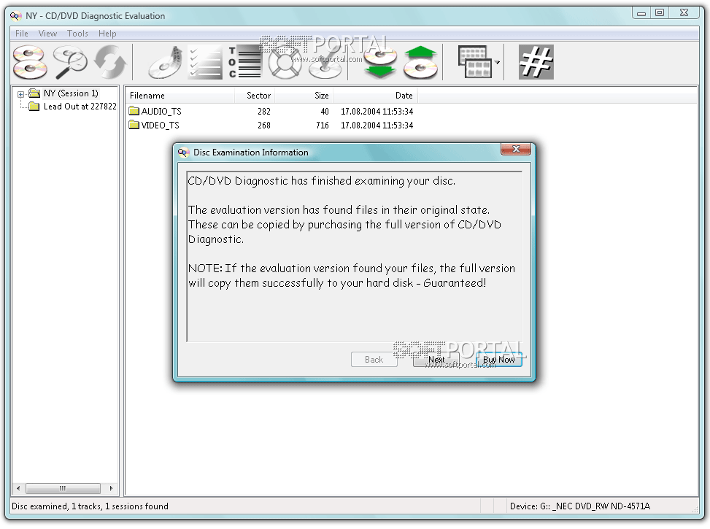710x529 pixels.
Task: Click the disc with green down arrow
Action: pos(379,62)
